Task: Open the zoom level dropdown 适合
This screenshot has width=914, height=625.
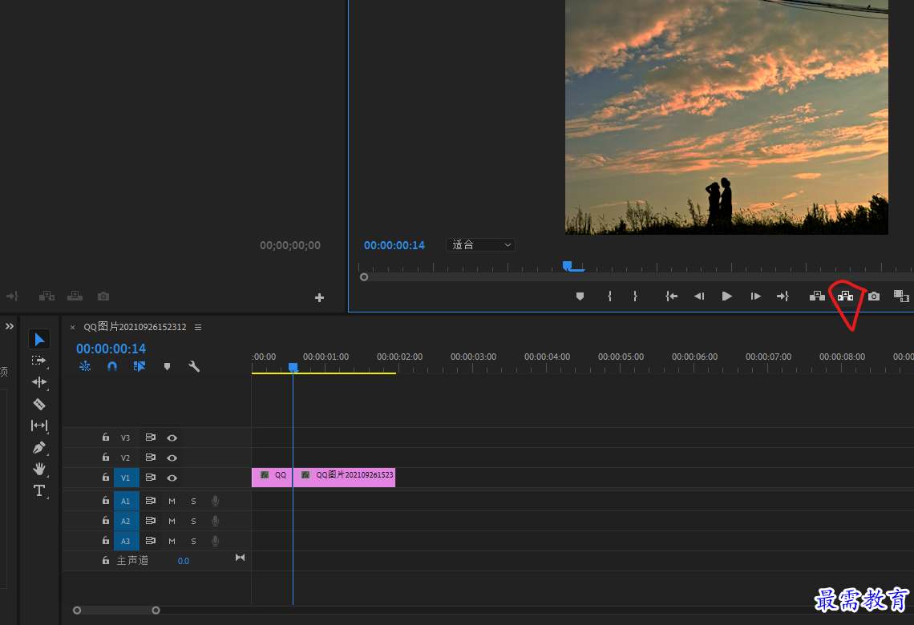Action: click(480, 245)
